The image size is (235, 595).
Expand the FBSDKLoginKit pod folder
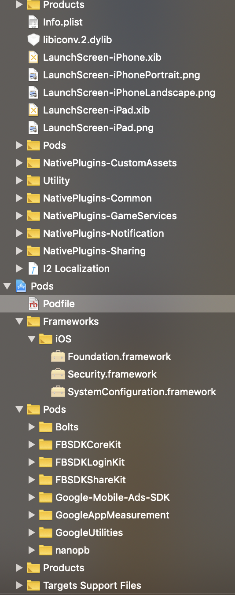click(31, 462)
